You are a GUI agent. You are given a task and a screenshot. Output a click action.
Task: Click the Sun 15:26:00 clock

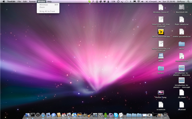(x=169, y=1)
